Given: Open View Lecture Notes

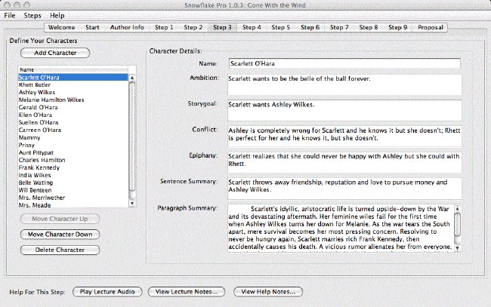Looking at the screenshot, I should click(x=187, y=292).
